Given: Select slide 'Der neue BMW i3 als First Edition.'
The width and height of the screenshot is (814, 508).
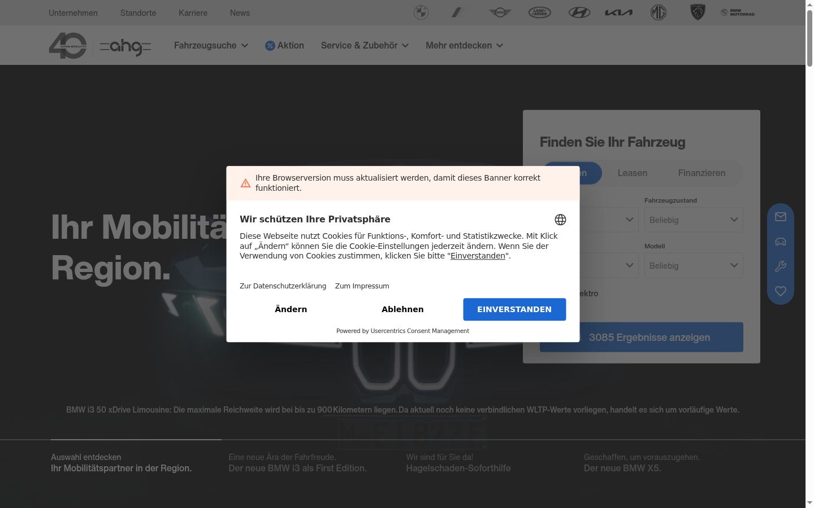Looking at the screenshot, I should coord(297,463).
